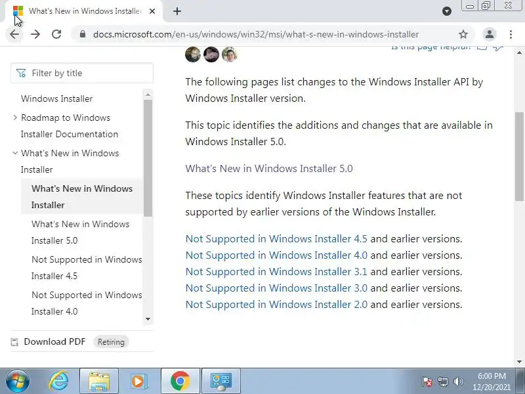
Task: Expand Roadmap to Windows Installer Documentation
Action: [14, 118]
